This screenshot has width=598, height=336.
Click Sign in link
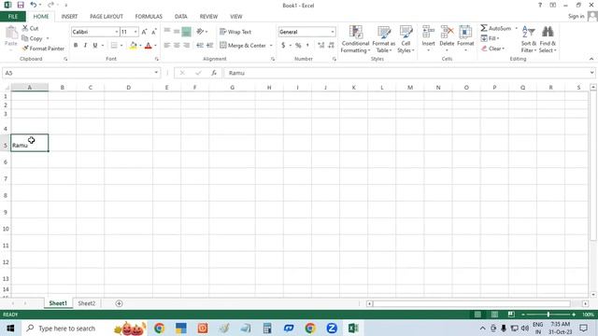pyautogui.click(x=576, y=16)
